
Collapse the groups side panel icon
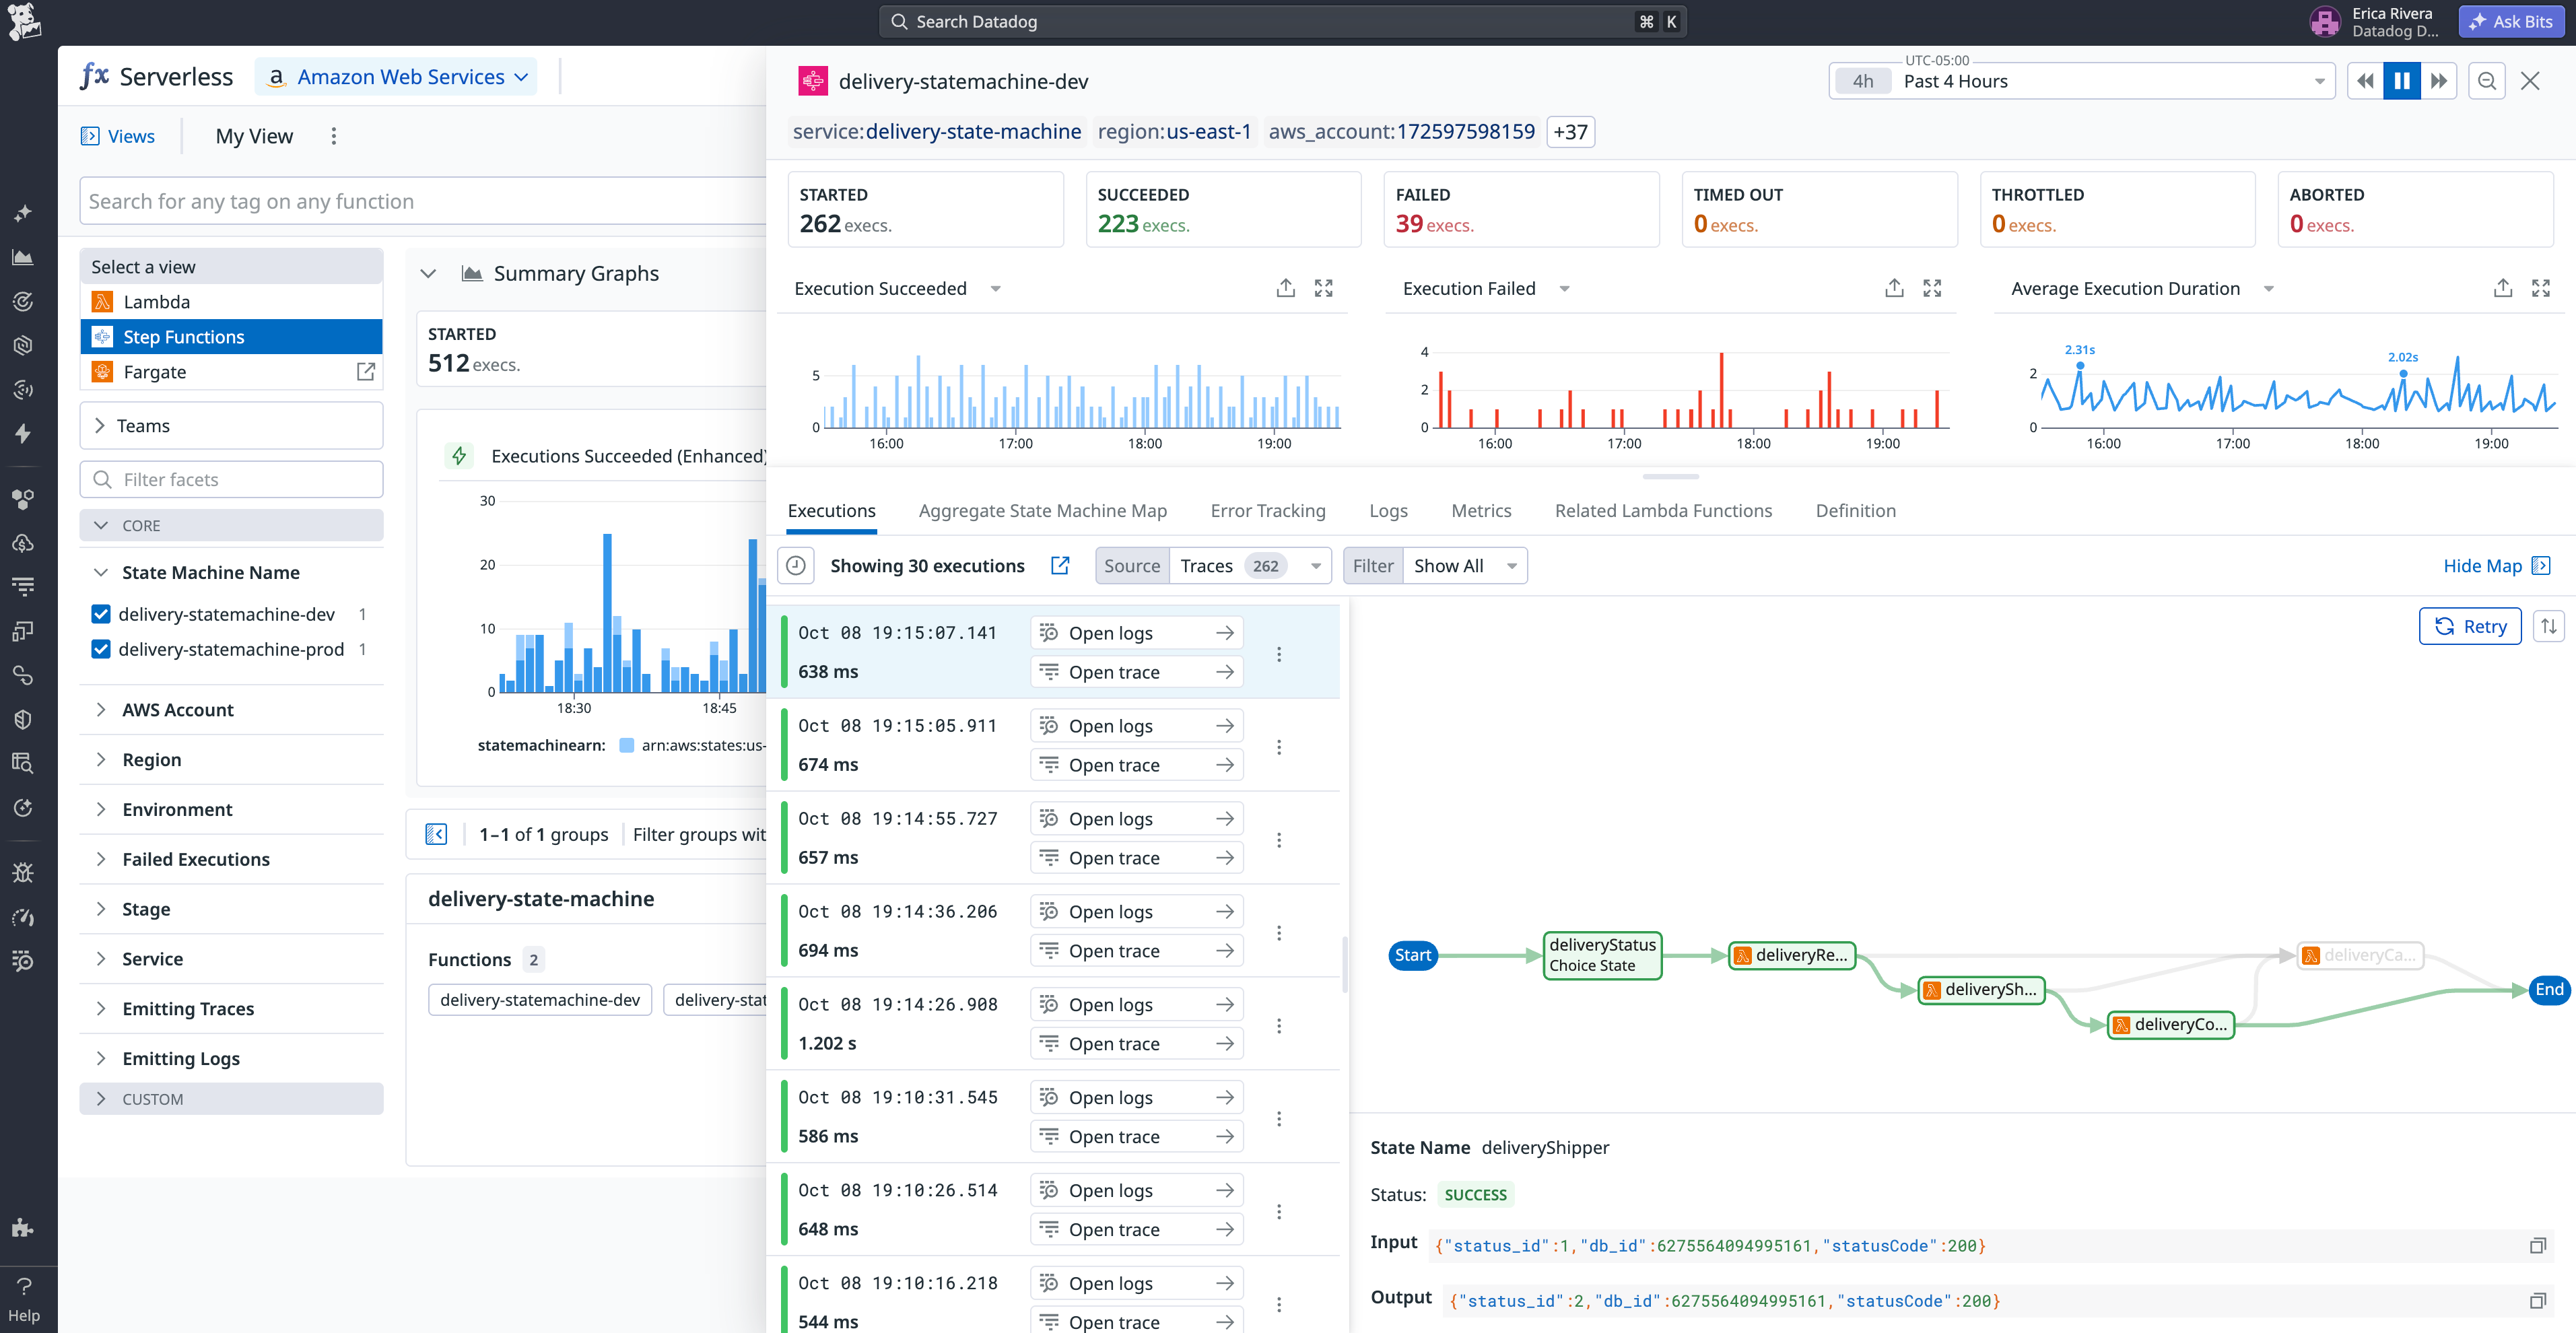pos(436,834)
